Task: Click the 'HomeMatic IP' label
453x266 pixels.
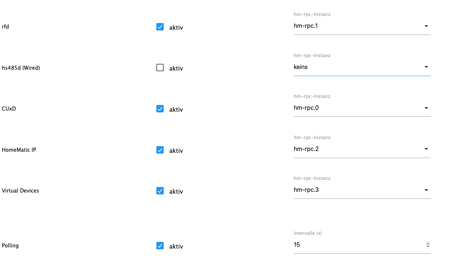Action: [19, 150]
